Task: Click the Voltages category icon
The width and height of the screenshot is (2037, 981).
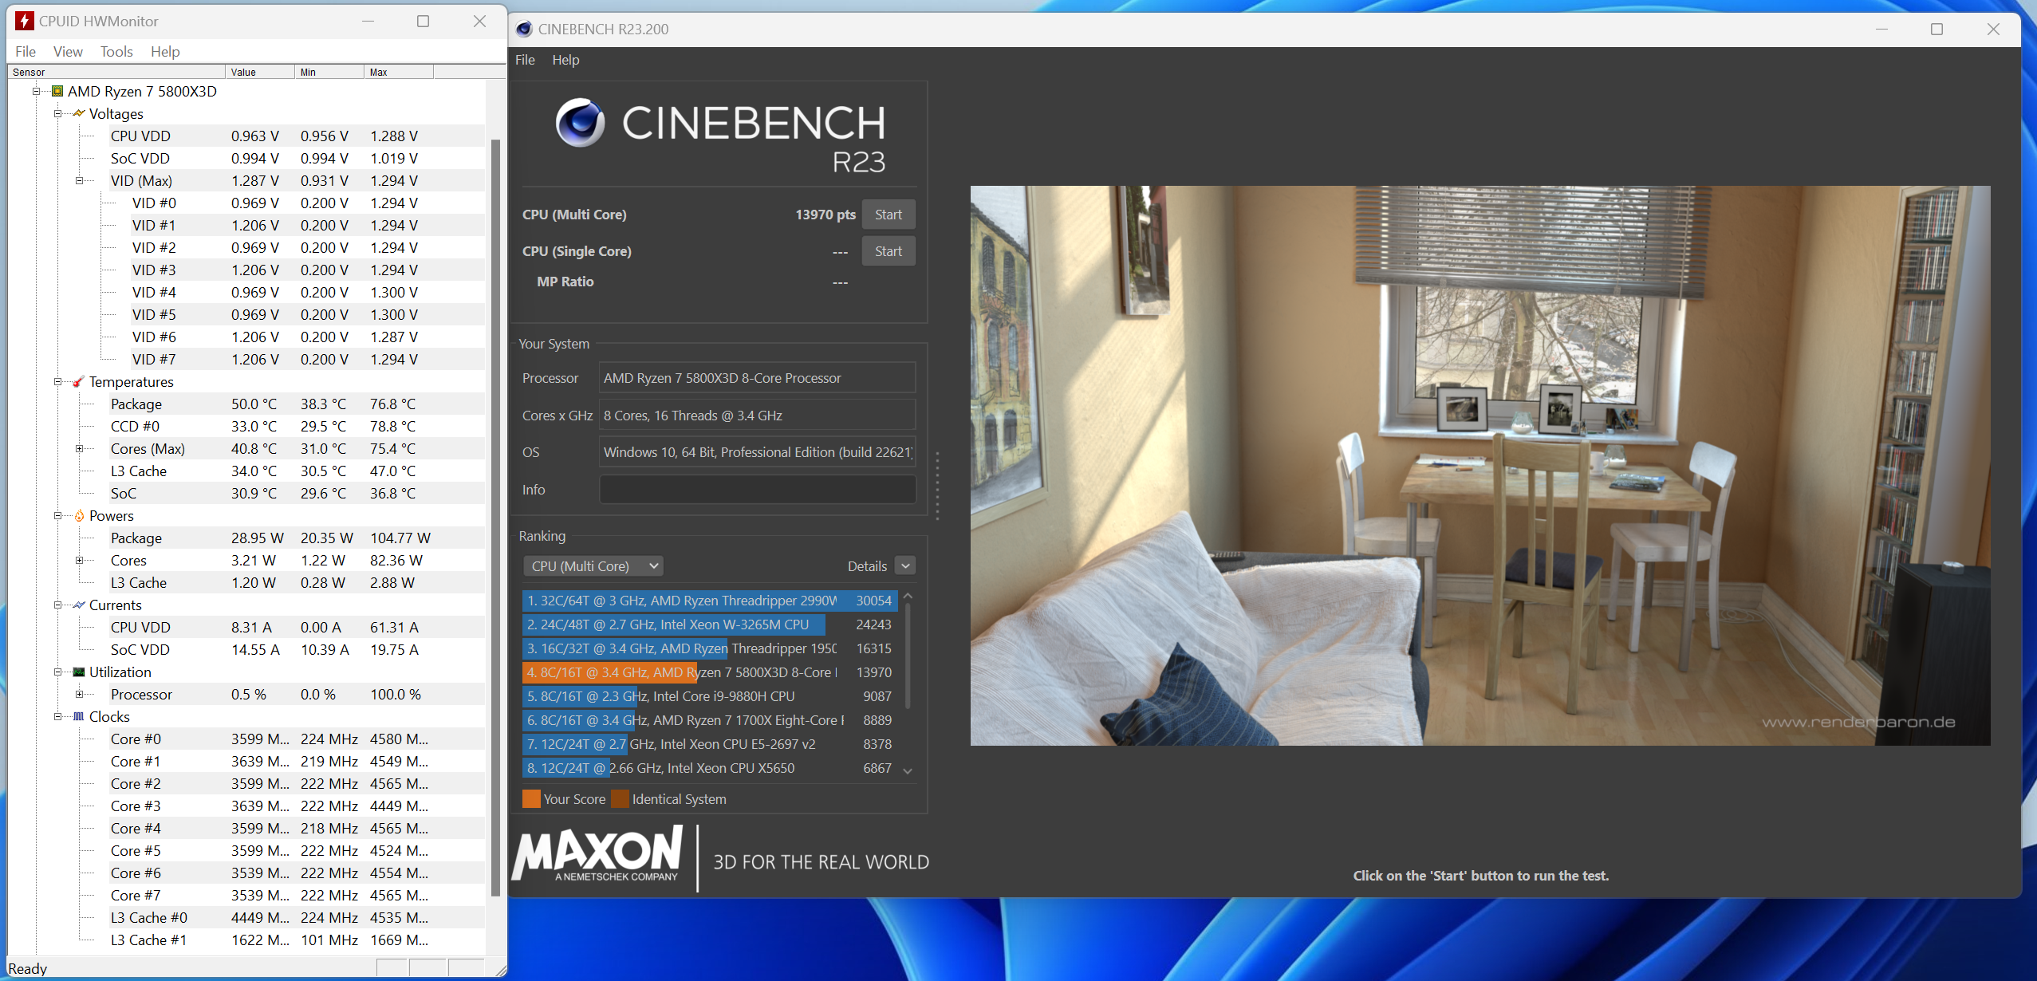Action: pyautogui.click(x=78, y=113)
